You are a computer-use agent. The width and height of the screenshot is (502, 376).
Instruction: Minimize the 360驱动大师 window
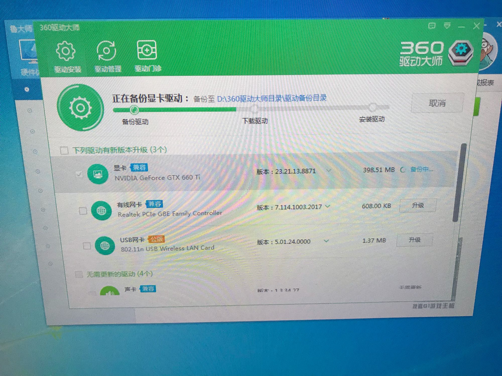pyautogui.click(x=461, y=26)
